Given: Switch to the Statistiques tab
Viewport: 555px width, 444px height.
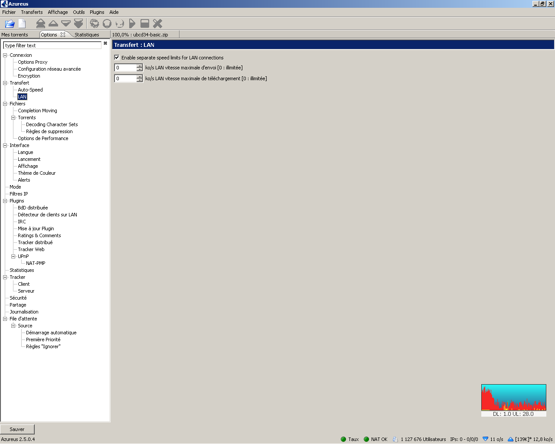Looking at the screenshot, I should click(87, 35).
